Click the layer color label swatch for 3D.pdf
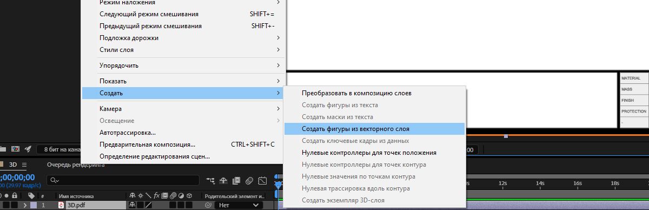The height and width of the screenshot is (210, 649). [x=34, y=206]
